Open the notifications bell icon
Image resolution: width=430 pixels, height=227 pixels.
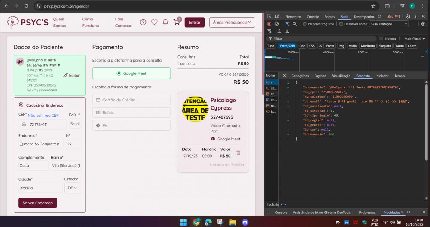pos(165,22)
